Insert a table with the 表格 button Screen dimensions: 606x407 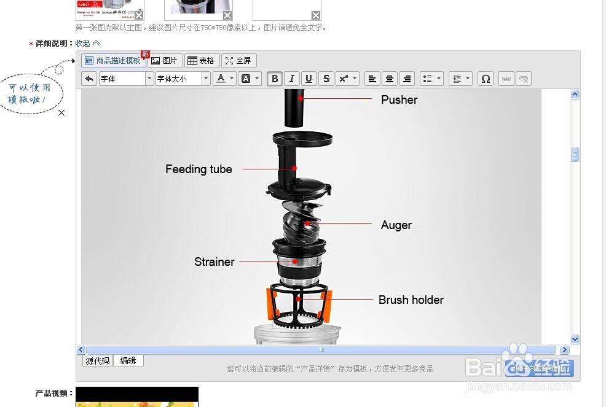(202, 61)
